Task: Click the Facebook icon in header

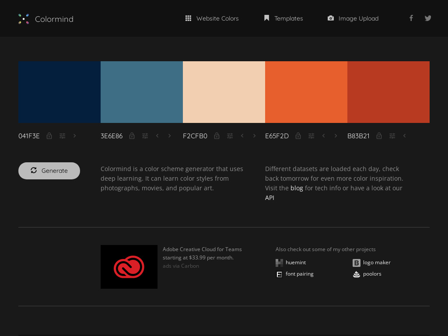Action: pyautogui.click(x=411, y=18)
